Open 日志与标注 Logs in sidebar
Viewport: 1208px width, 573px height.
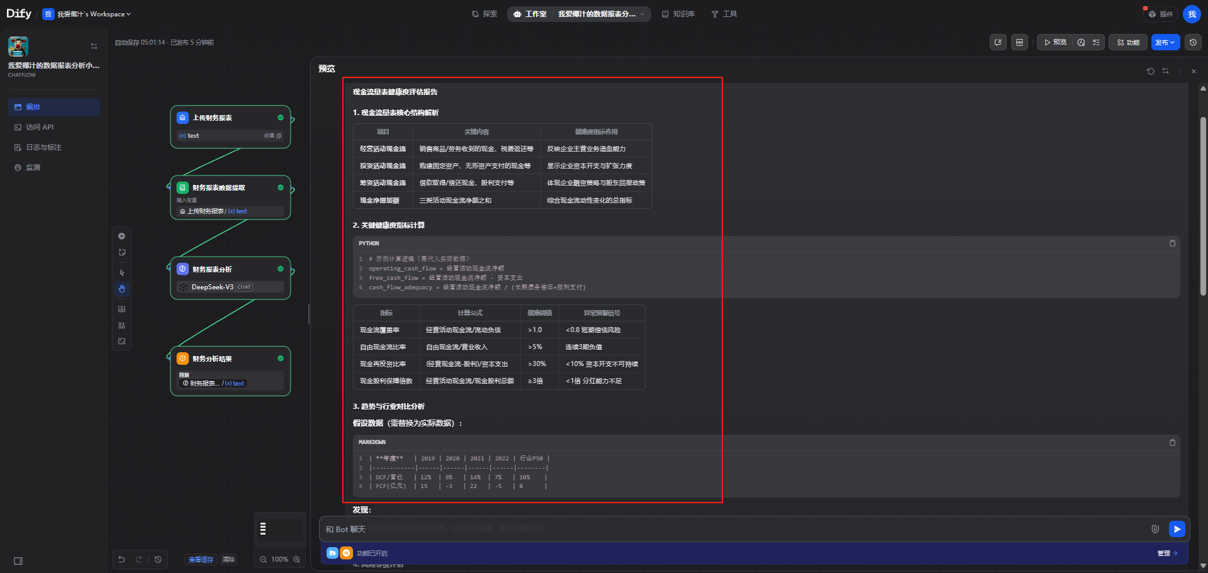pos(54,147)
